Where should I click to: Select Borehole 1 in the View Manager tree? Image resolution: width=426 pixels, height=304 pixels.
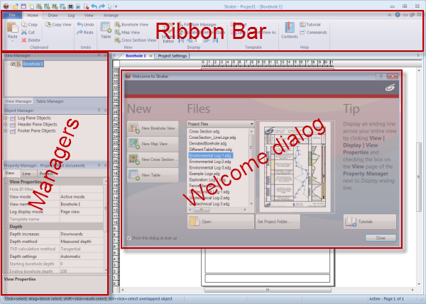click(33, 64)
